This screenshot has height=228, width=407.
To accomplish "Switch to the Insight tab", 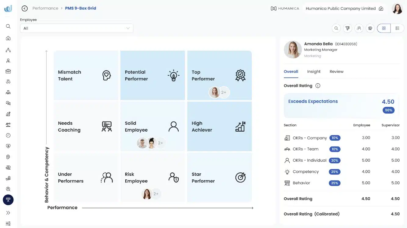I will tap(314, 71).
